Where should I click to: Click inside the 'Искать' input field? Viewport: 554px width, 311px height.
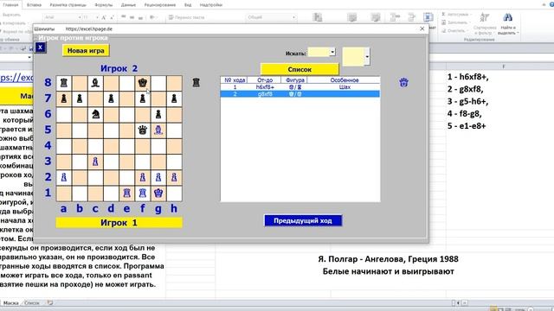[319, 52]
